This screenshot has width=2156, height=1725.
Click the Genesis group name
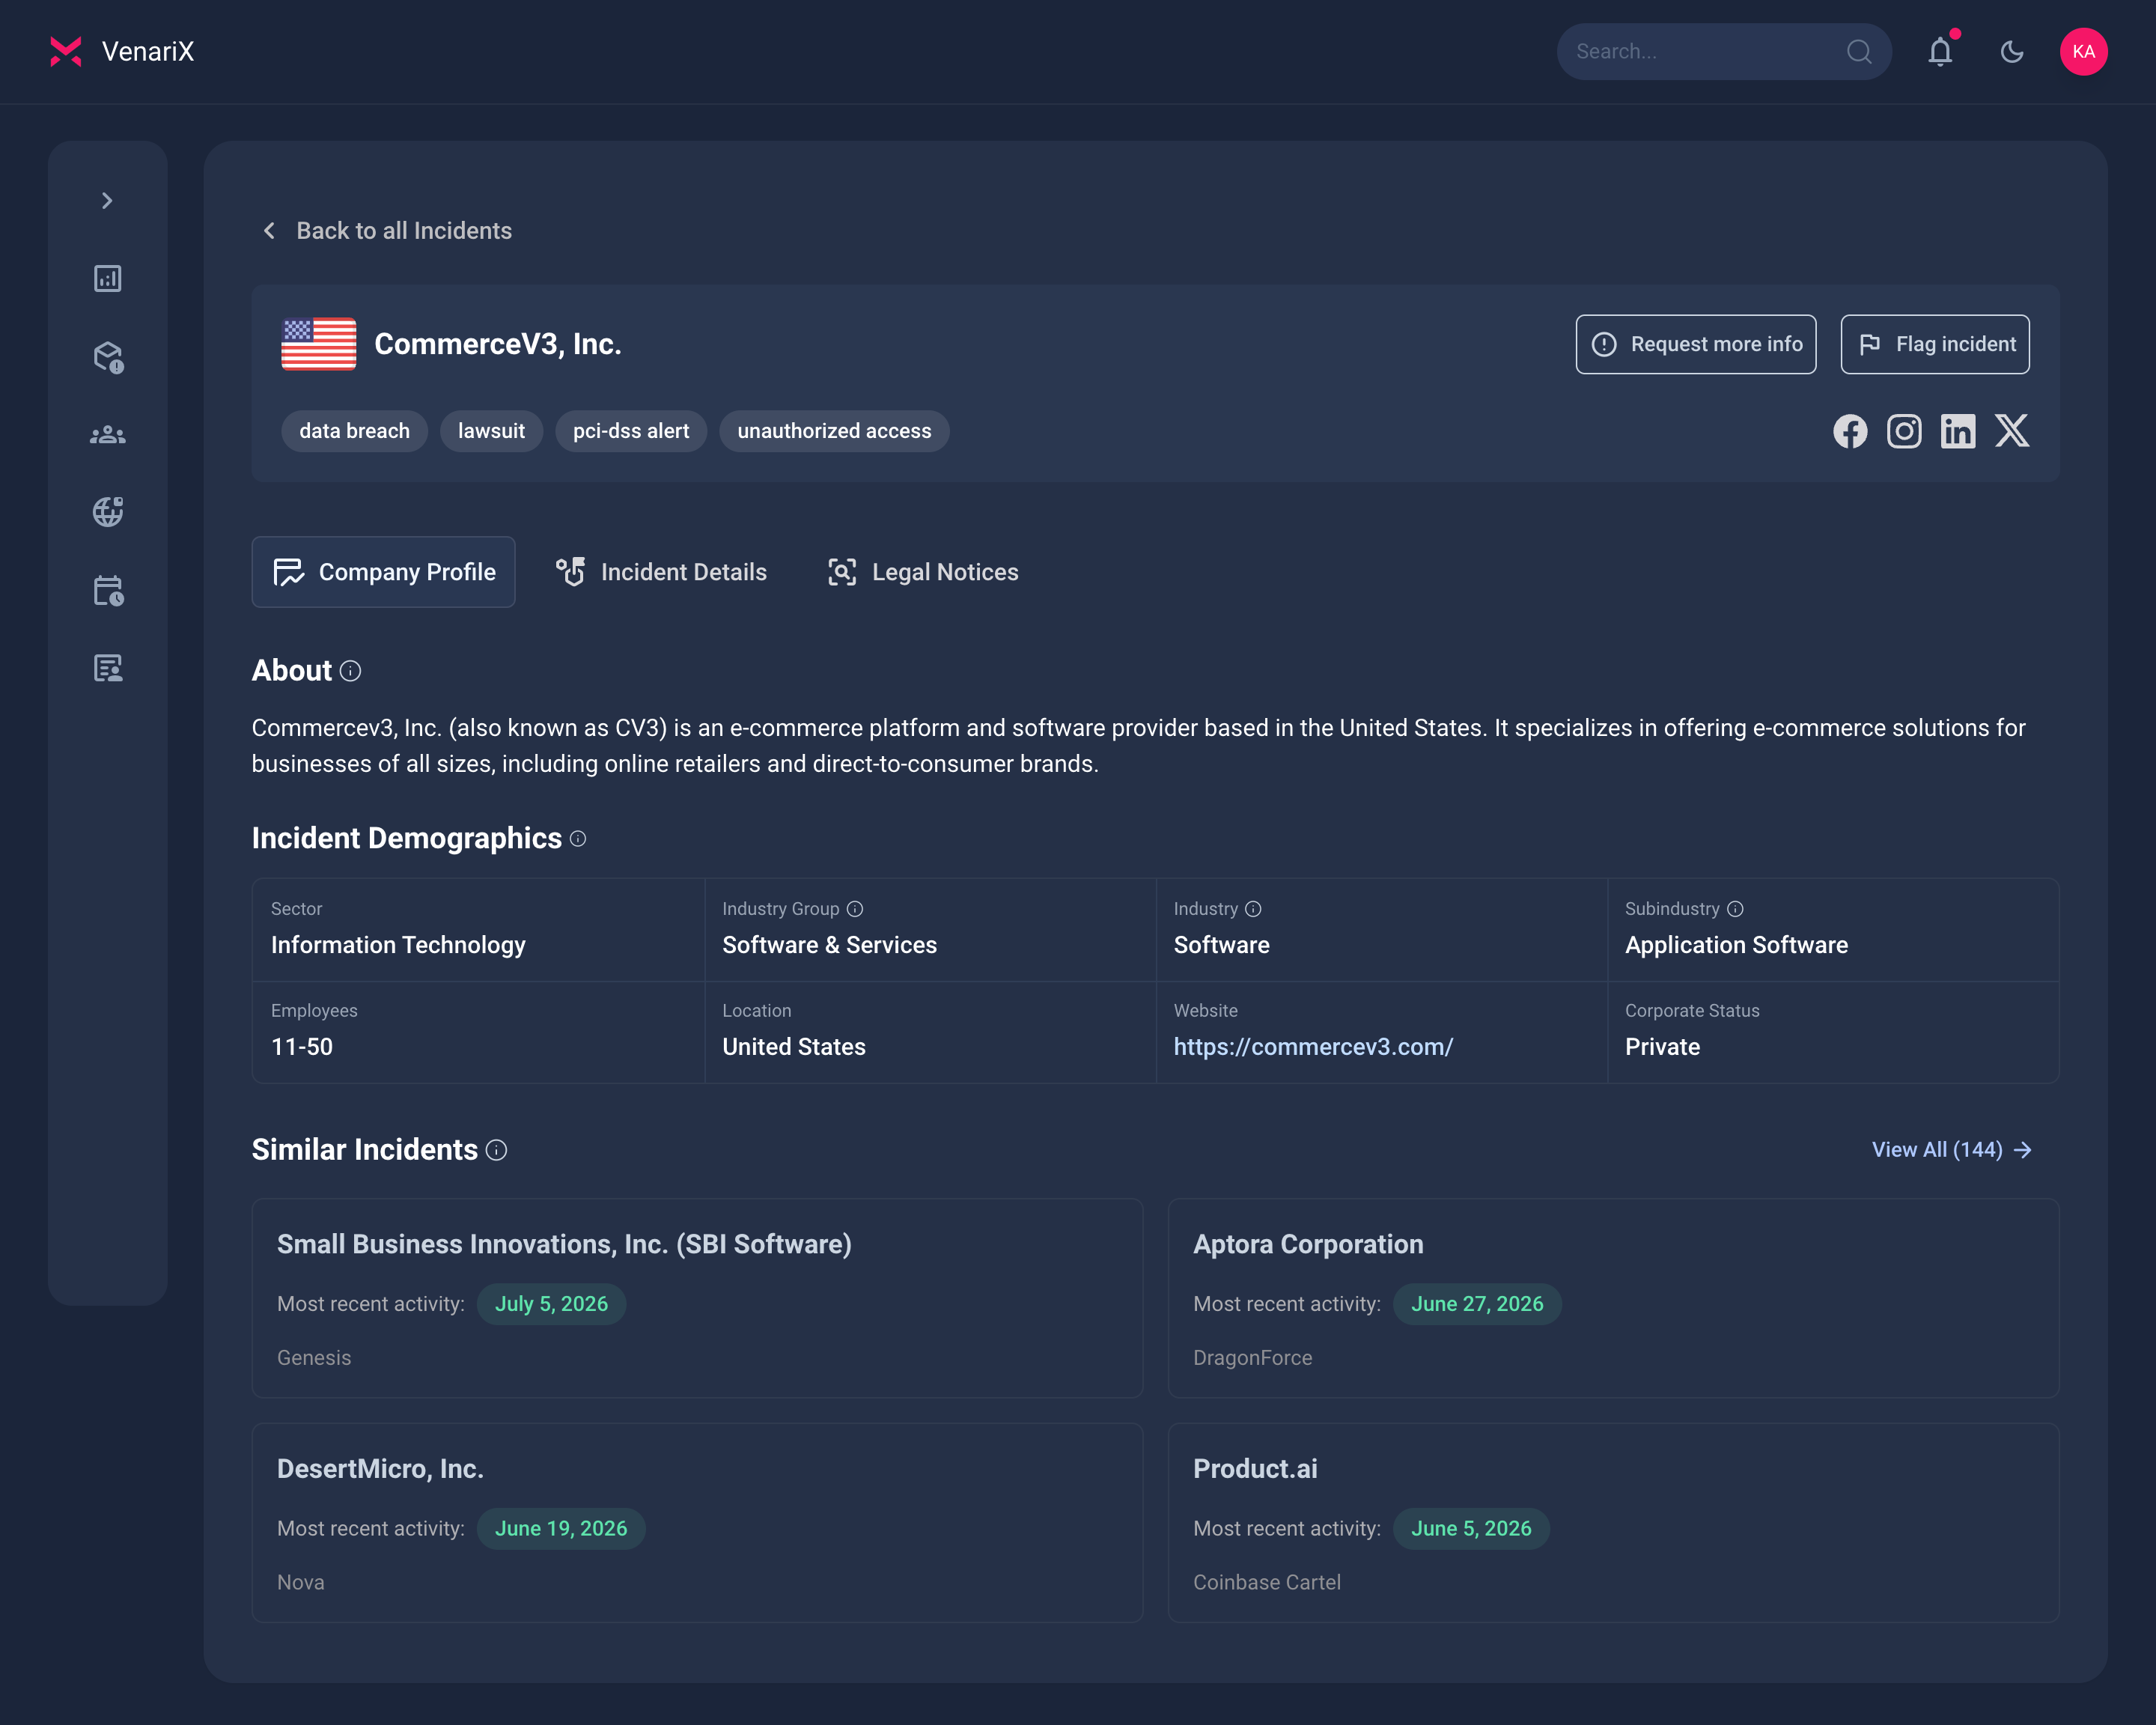tap(314, 1358)
